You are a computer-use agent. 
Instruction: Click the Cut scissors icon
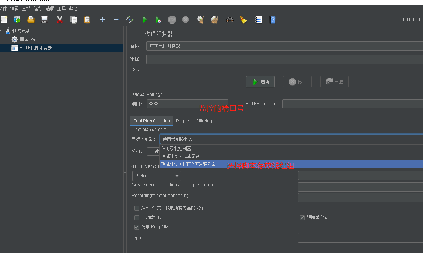coord(60,20)
